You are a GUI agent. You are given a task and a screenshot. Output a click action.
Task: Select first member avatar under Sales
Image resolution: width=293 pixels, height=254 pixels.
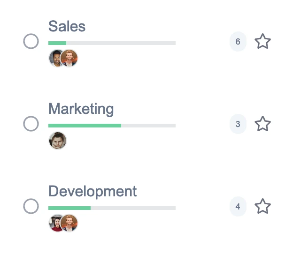[55, 59]
